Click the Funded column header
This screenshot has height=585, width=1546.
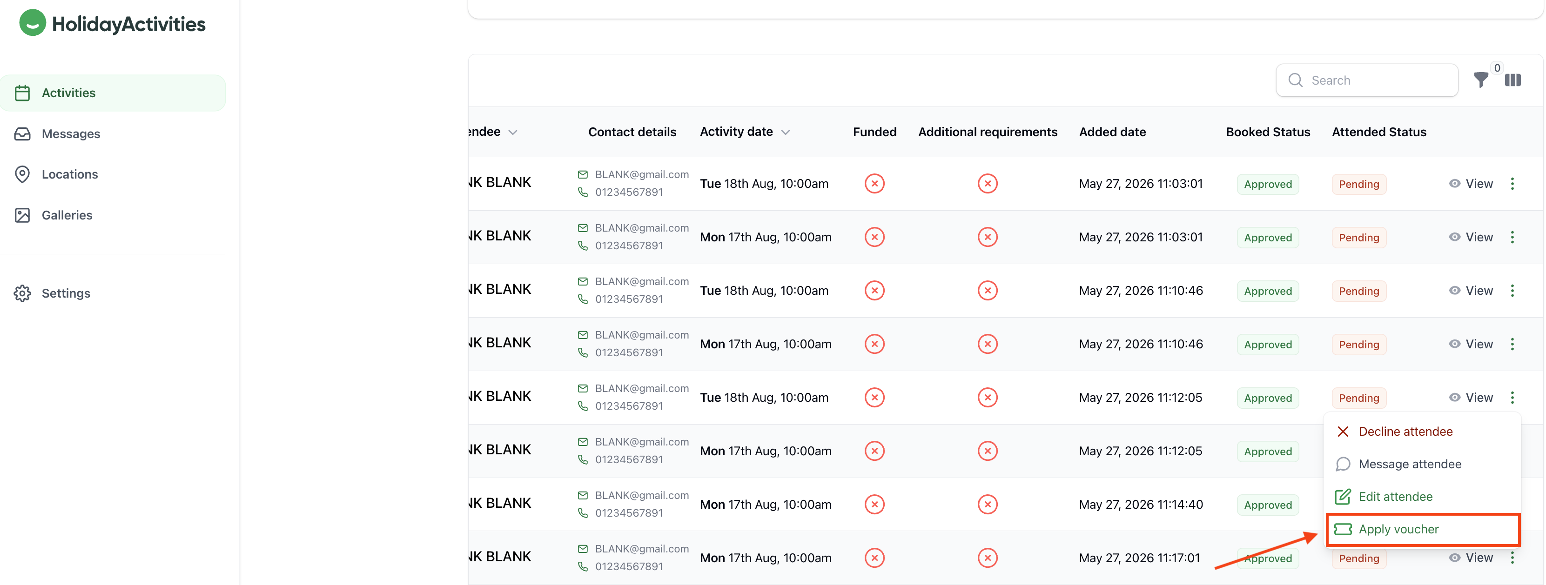tap(874, 132)
